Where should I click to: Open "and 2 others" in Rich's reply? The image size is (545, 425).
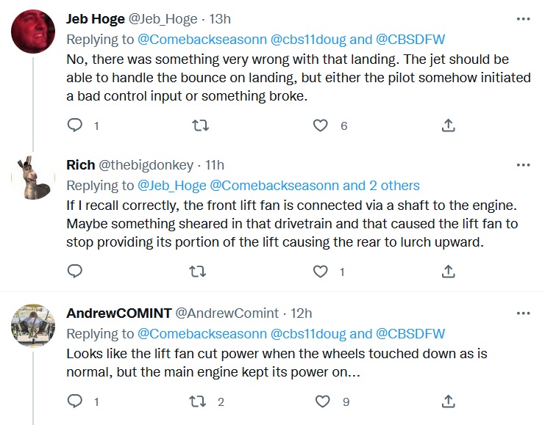(381, 186)
